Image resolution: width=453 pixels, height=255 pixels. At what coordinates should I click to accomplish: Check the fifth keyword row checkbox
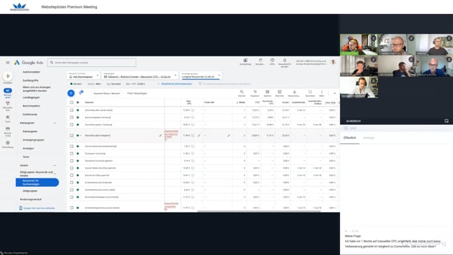click(x=72, y=146)
